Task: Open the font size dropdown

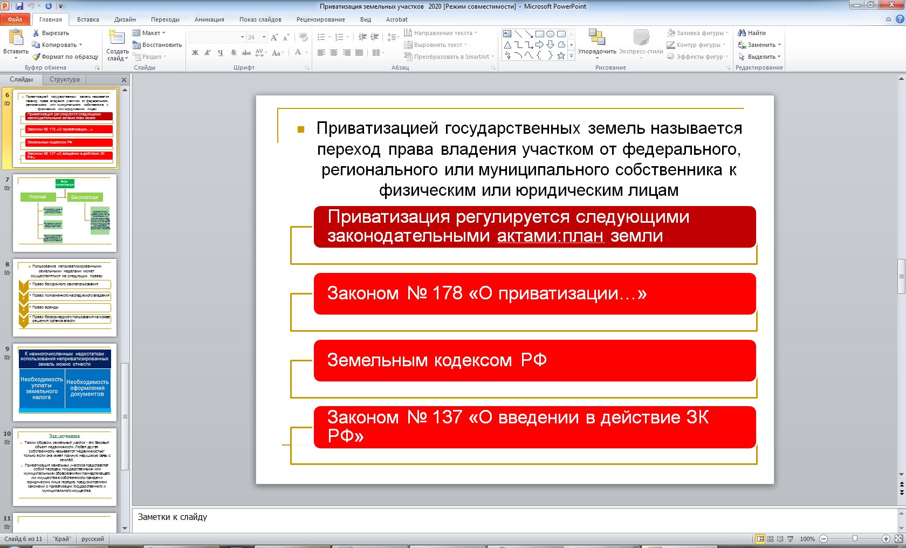Action: (x=264, y=37)
